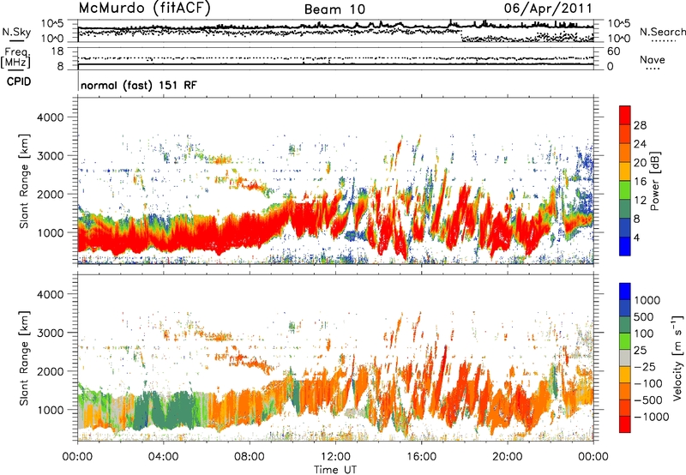
Task: Select the "normal (fast) 151 RF" text
Action: coord(139,85)
